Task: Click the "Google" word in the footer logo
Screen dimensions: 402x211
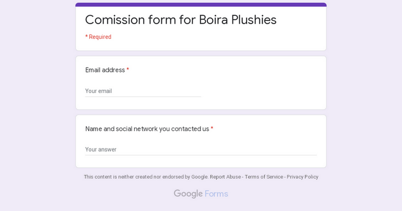Action: pyautogui.click(x=188, y=194)
